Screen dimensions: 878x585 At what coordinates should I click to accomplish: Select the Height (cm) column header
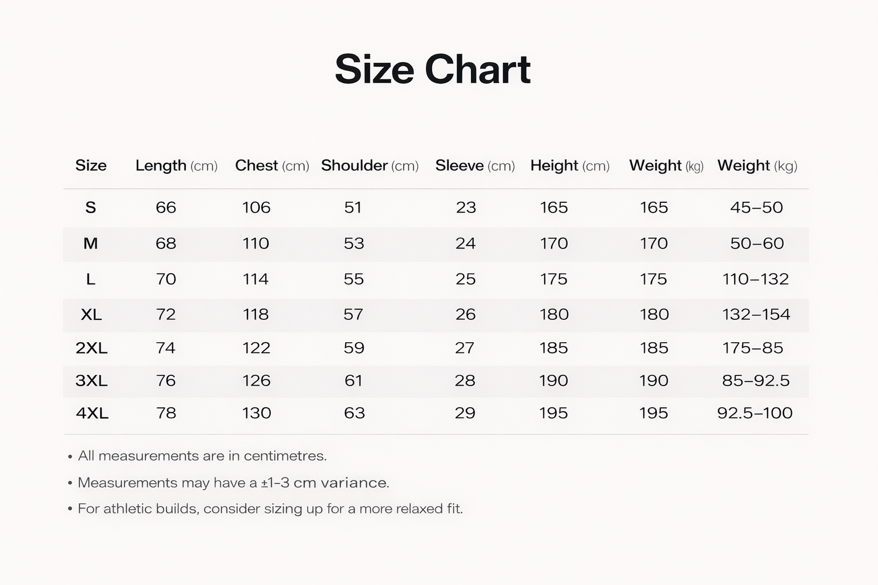point(569,166)
